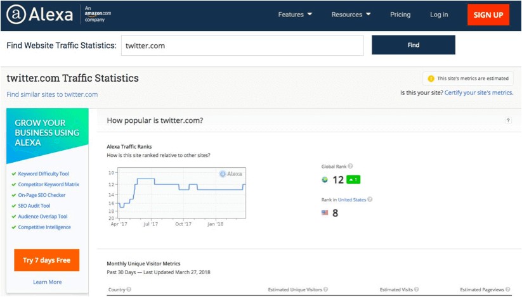Click the Last Updated March 27, 2018 text
522x297 pixels.
point(177,272)
